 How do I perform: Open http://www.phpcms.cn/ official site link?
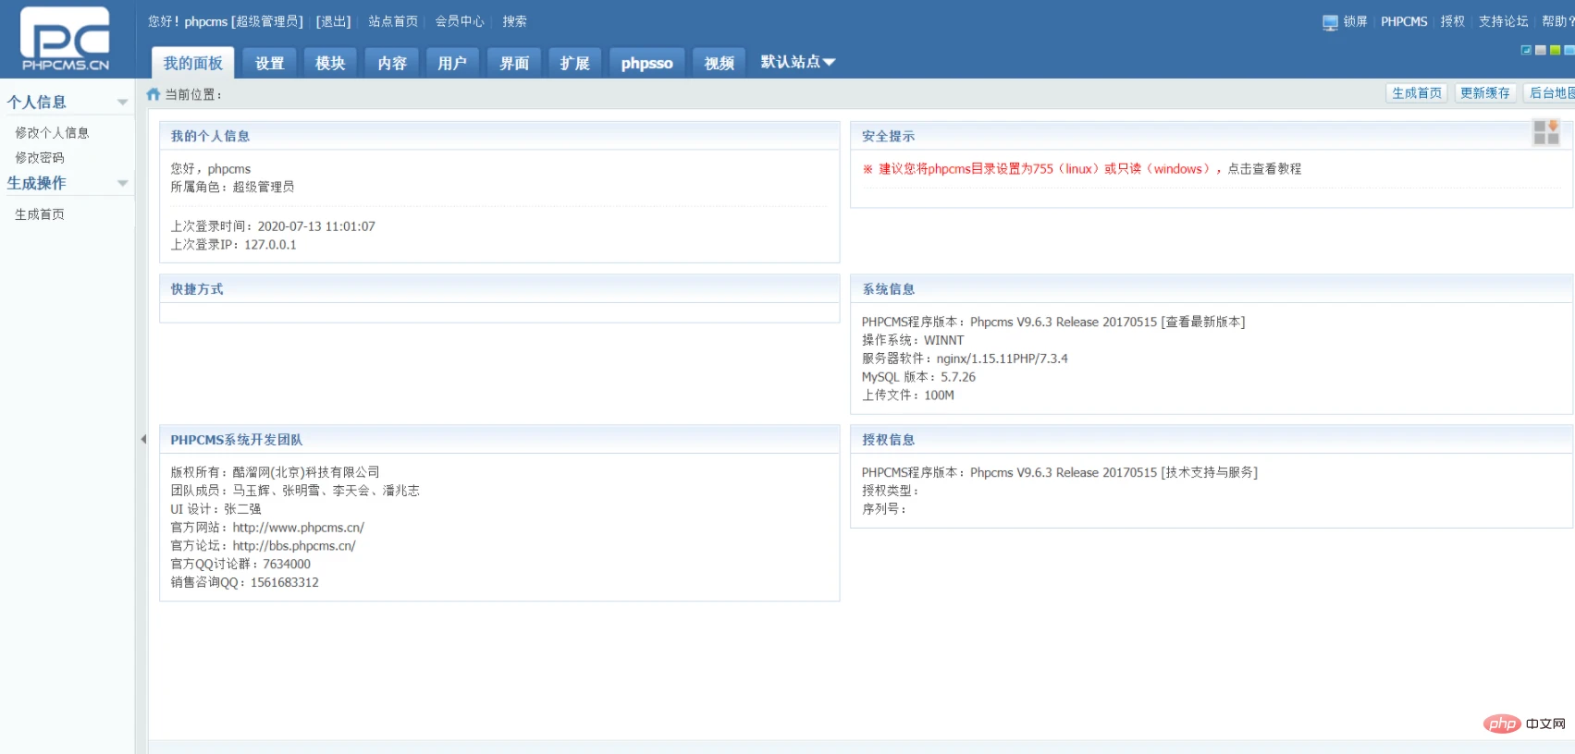pyautogui.click(x=298, y=528)
